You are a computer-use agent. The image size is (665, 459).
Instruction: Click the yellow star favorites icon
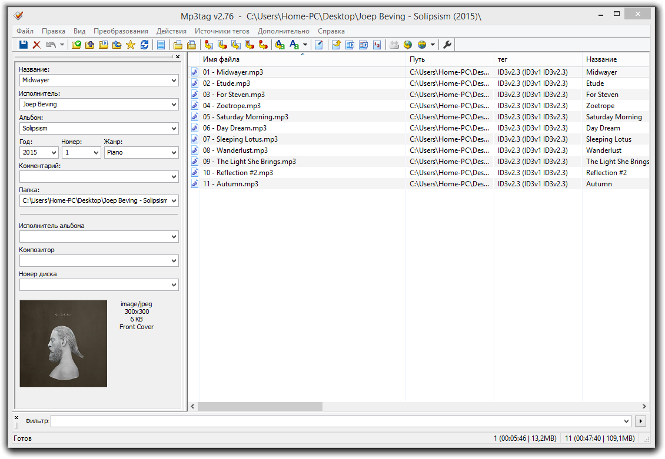click(x=131, y=45)
